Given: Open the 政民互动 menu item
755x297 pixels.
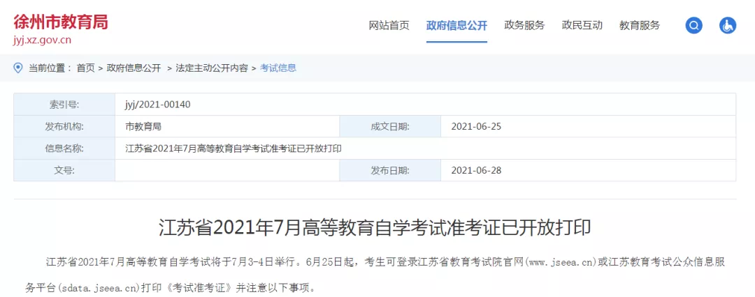Looking at the screenshot, I should 582,26.
